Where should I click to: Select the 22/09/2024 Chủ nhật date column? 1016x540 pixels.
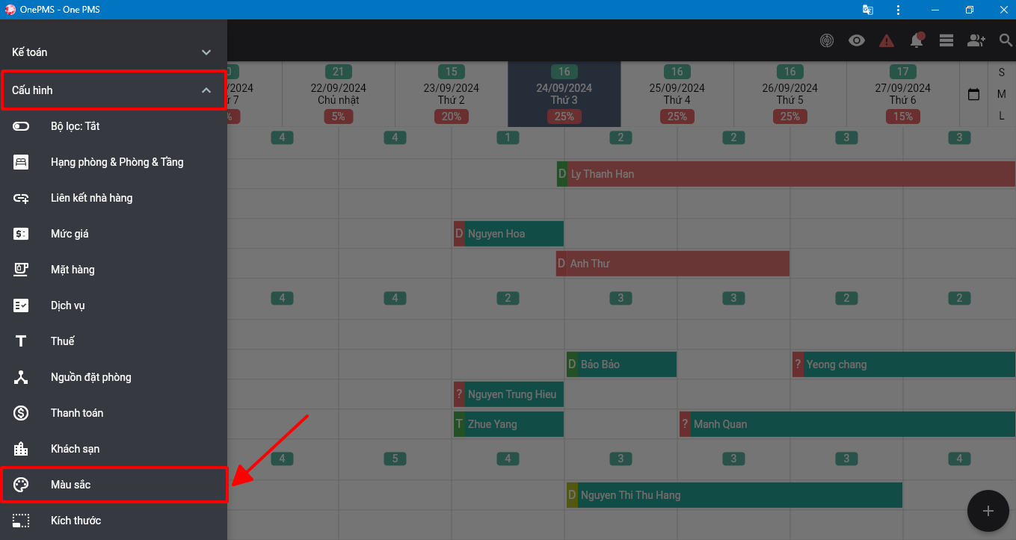339,94
